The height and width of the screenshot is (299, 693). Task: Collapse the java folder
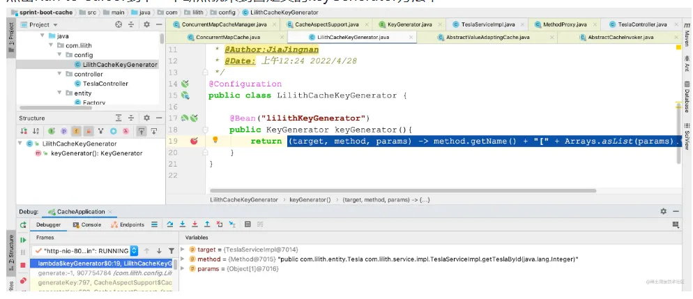coord(43,36)
